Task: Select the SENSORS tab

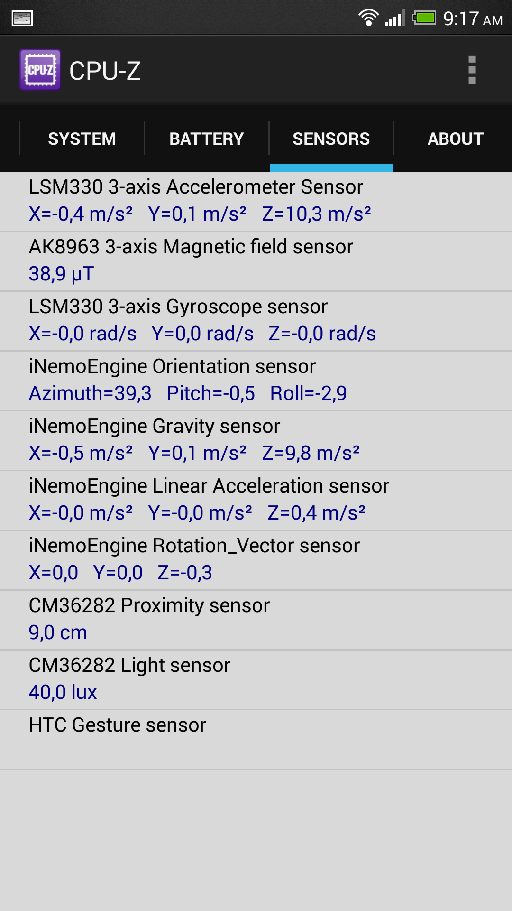Action: [x=331, y=139]
